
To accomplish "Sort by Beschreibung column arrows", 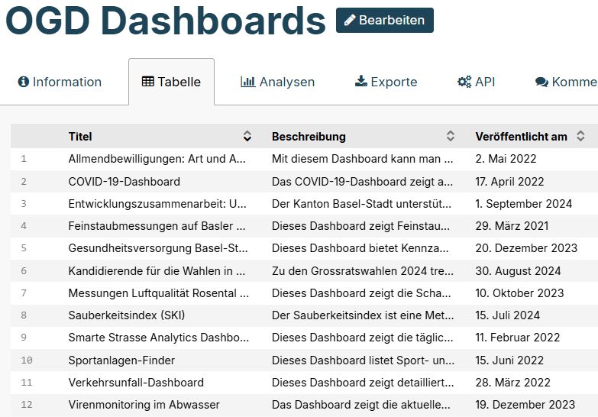I will [451, 136].
